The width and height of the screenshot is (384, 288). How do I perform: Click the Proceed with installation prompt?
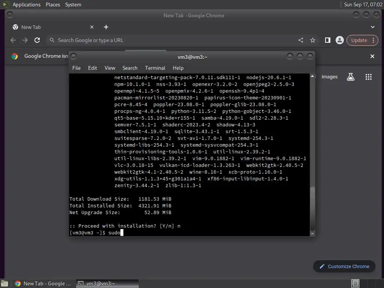tap(125, 226)
